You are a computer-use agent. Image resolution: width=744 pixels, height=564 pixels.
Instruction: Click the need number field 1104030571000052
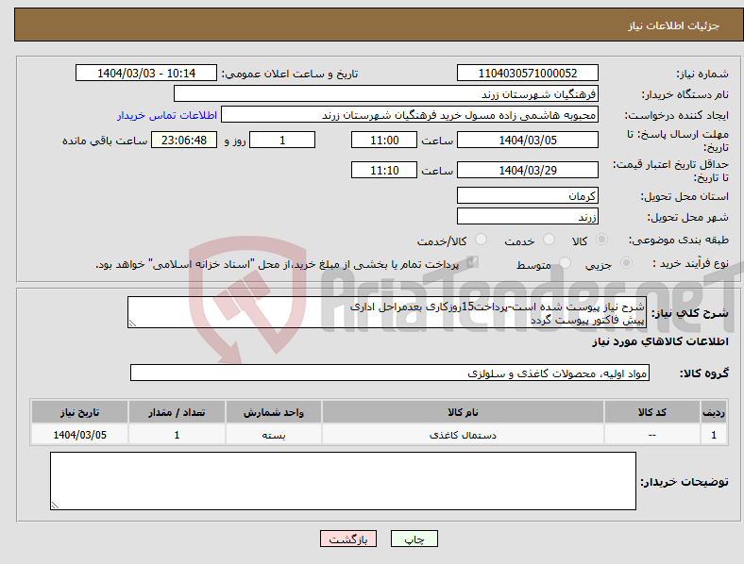pos(527,73)
